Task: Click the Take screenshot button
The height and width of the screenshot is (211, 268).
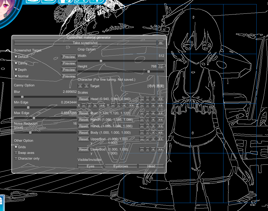Action: point(85,43)
